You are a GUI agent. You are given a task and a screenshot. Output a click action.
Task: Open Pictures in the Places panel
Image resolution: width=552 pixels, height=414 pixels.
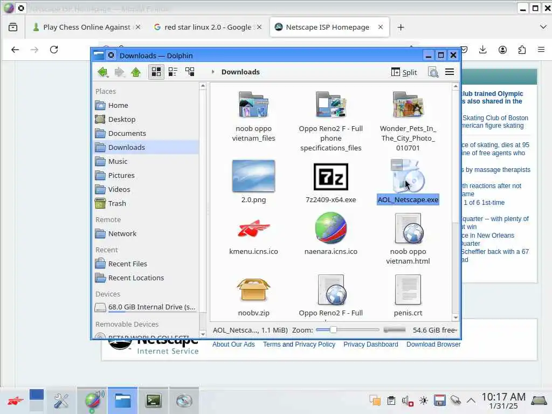click(147, 175)
